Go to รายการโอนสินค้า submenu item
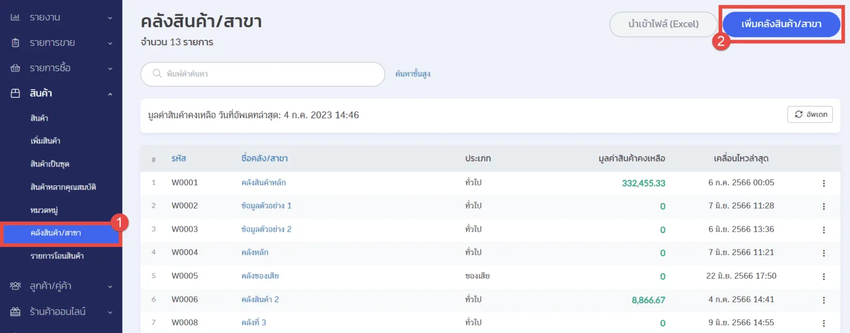850x333 pixels. pos(57,256)
